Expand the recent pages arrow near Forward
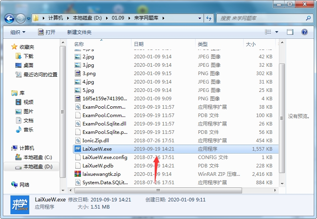 (x=29, y=18)
